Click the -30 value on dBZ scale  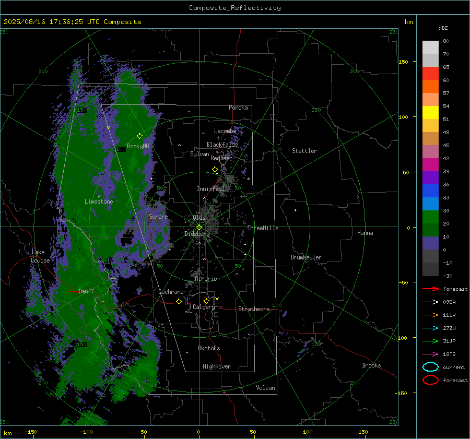pyautogui.click(x=448, y=276)
